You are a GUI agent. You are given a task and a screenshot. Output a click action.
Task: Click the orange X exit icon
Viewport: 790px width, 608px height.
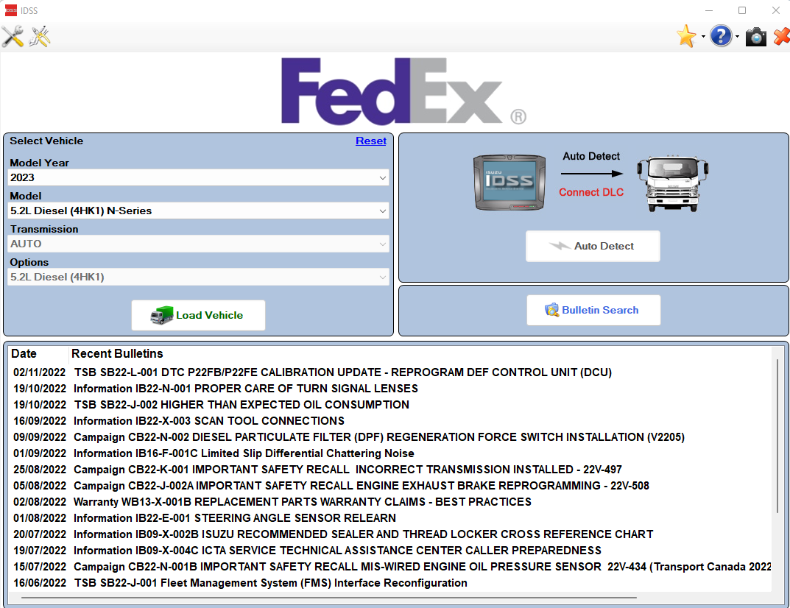781,36
